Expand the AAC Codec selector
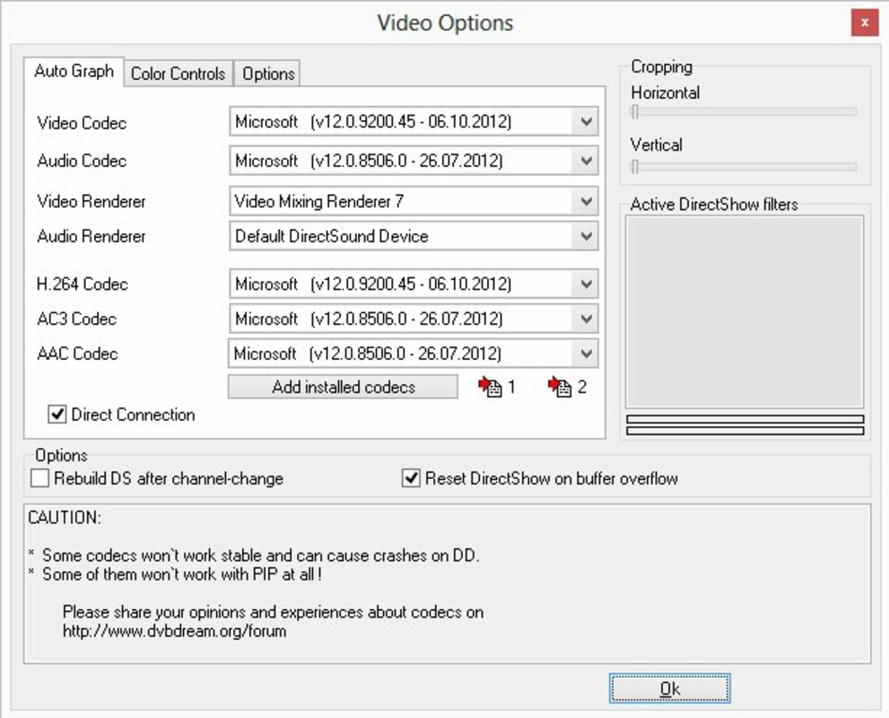Screen dimensions: 889x718 pos(587,354)
